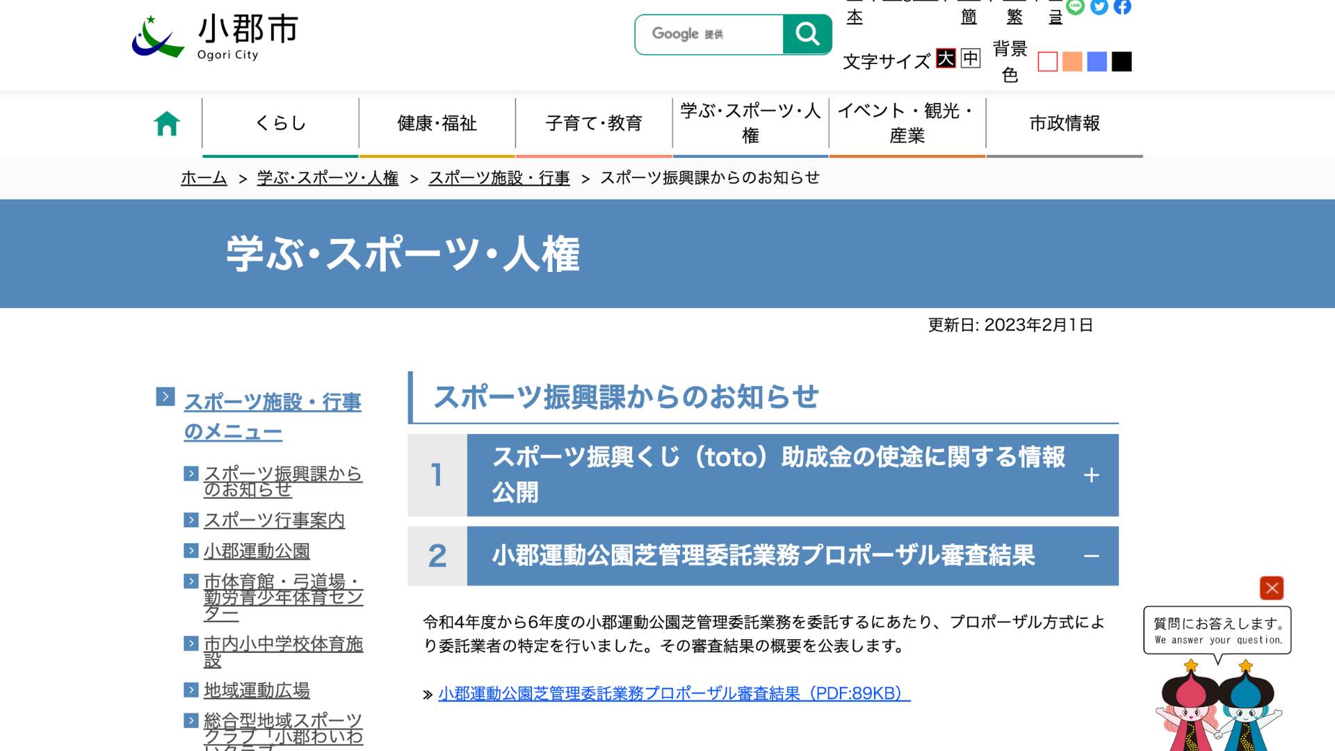Select black background color swatch
This screenshot has height=751, width=1335.
(x=1122, y=62)
